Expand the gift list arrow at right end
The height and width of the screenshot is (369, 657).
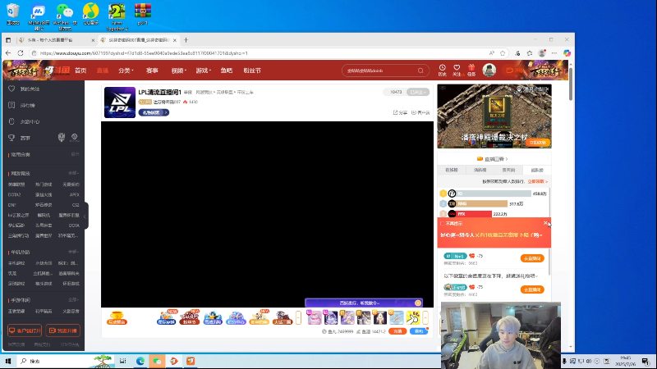[x=425, y=318]
